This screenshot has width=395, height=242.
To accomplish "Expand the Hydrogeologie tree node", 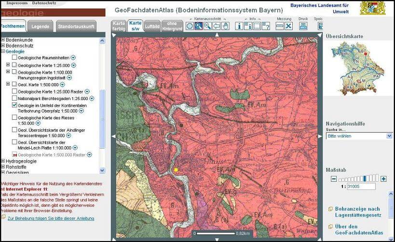I will pyautogui.click(x=3, y=161).
